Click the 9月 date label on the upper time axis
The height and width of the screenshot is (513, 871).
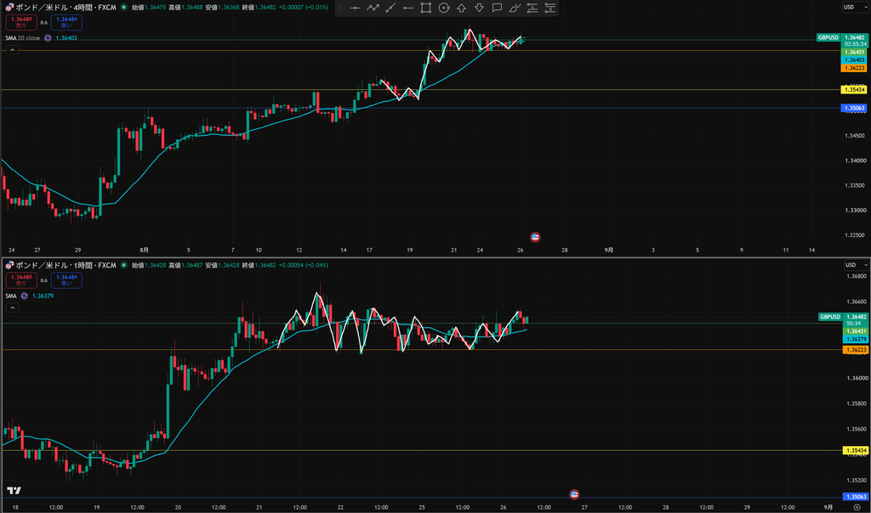coord(609,250)
